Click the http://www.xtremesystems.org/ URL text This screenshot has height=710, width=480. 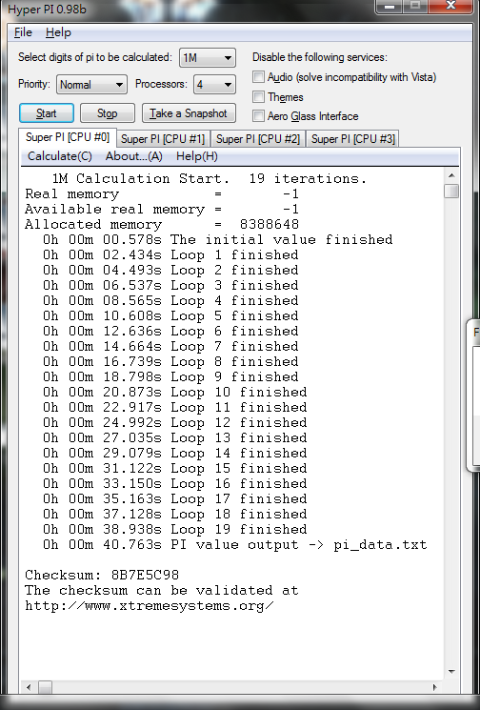coord(150,606)
